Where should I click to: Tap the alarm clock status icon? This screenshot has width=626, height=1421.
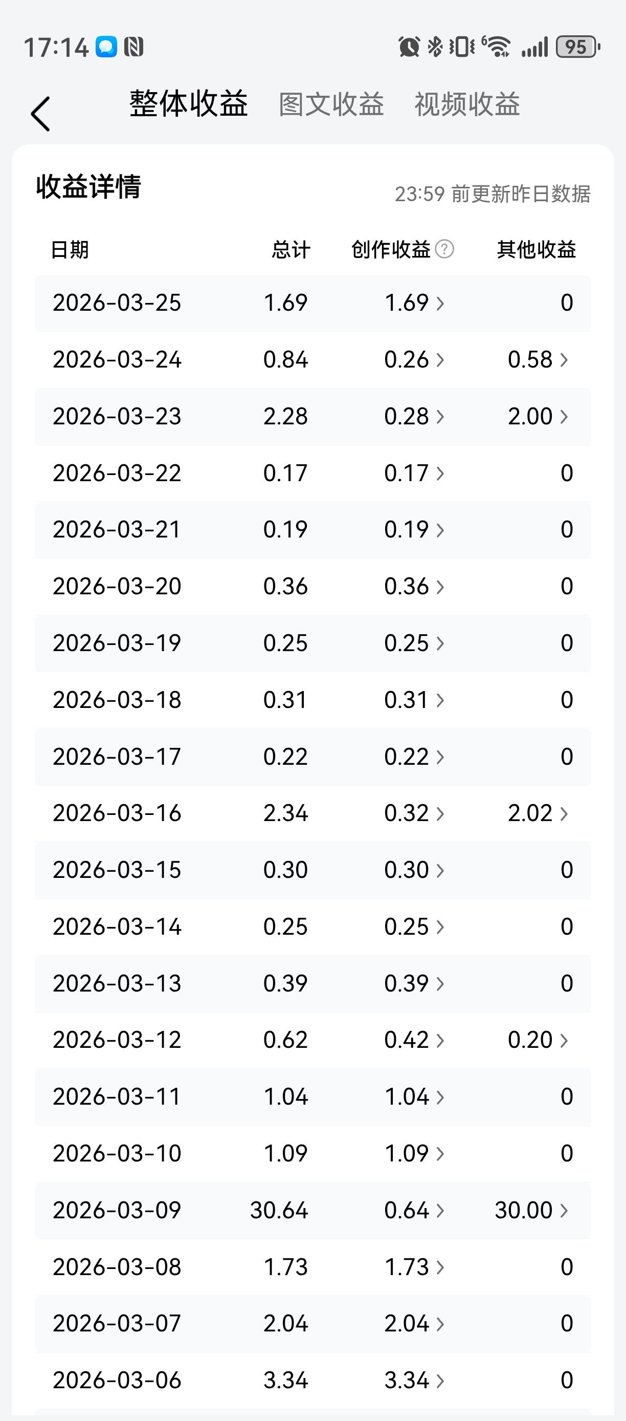coord(409,47)
